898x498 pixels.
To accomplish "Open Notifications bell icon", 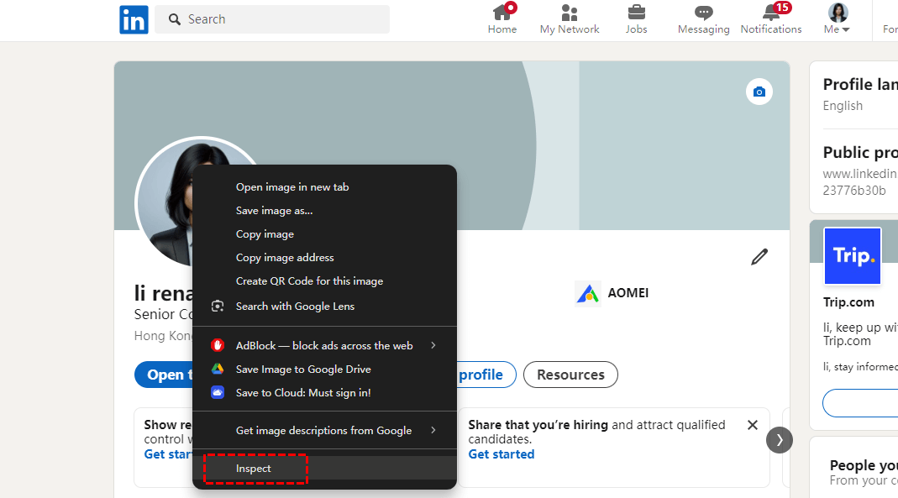I will pyautogui.click(x=771, y=13).
